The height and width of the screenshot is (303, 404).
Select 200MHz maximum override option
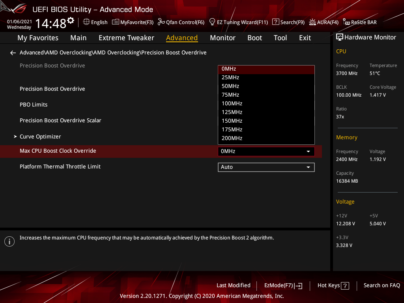pos(266,138)
